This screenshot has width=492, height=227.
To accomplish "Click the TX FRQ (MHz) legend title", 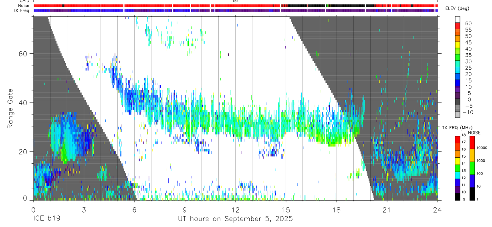I will tap(456, 128).
